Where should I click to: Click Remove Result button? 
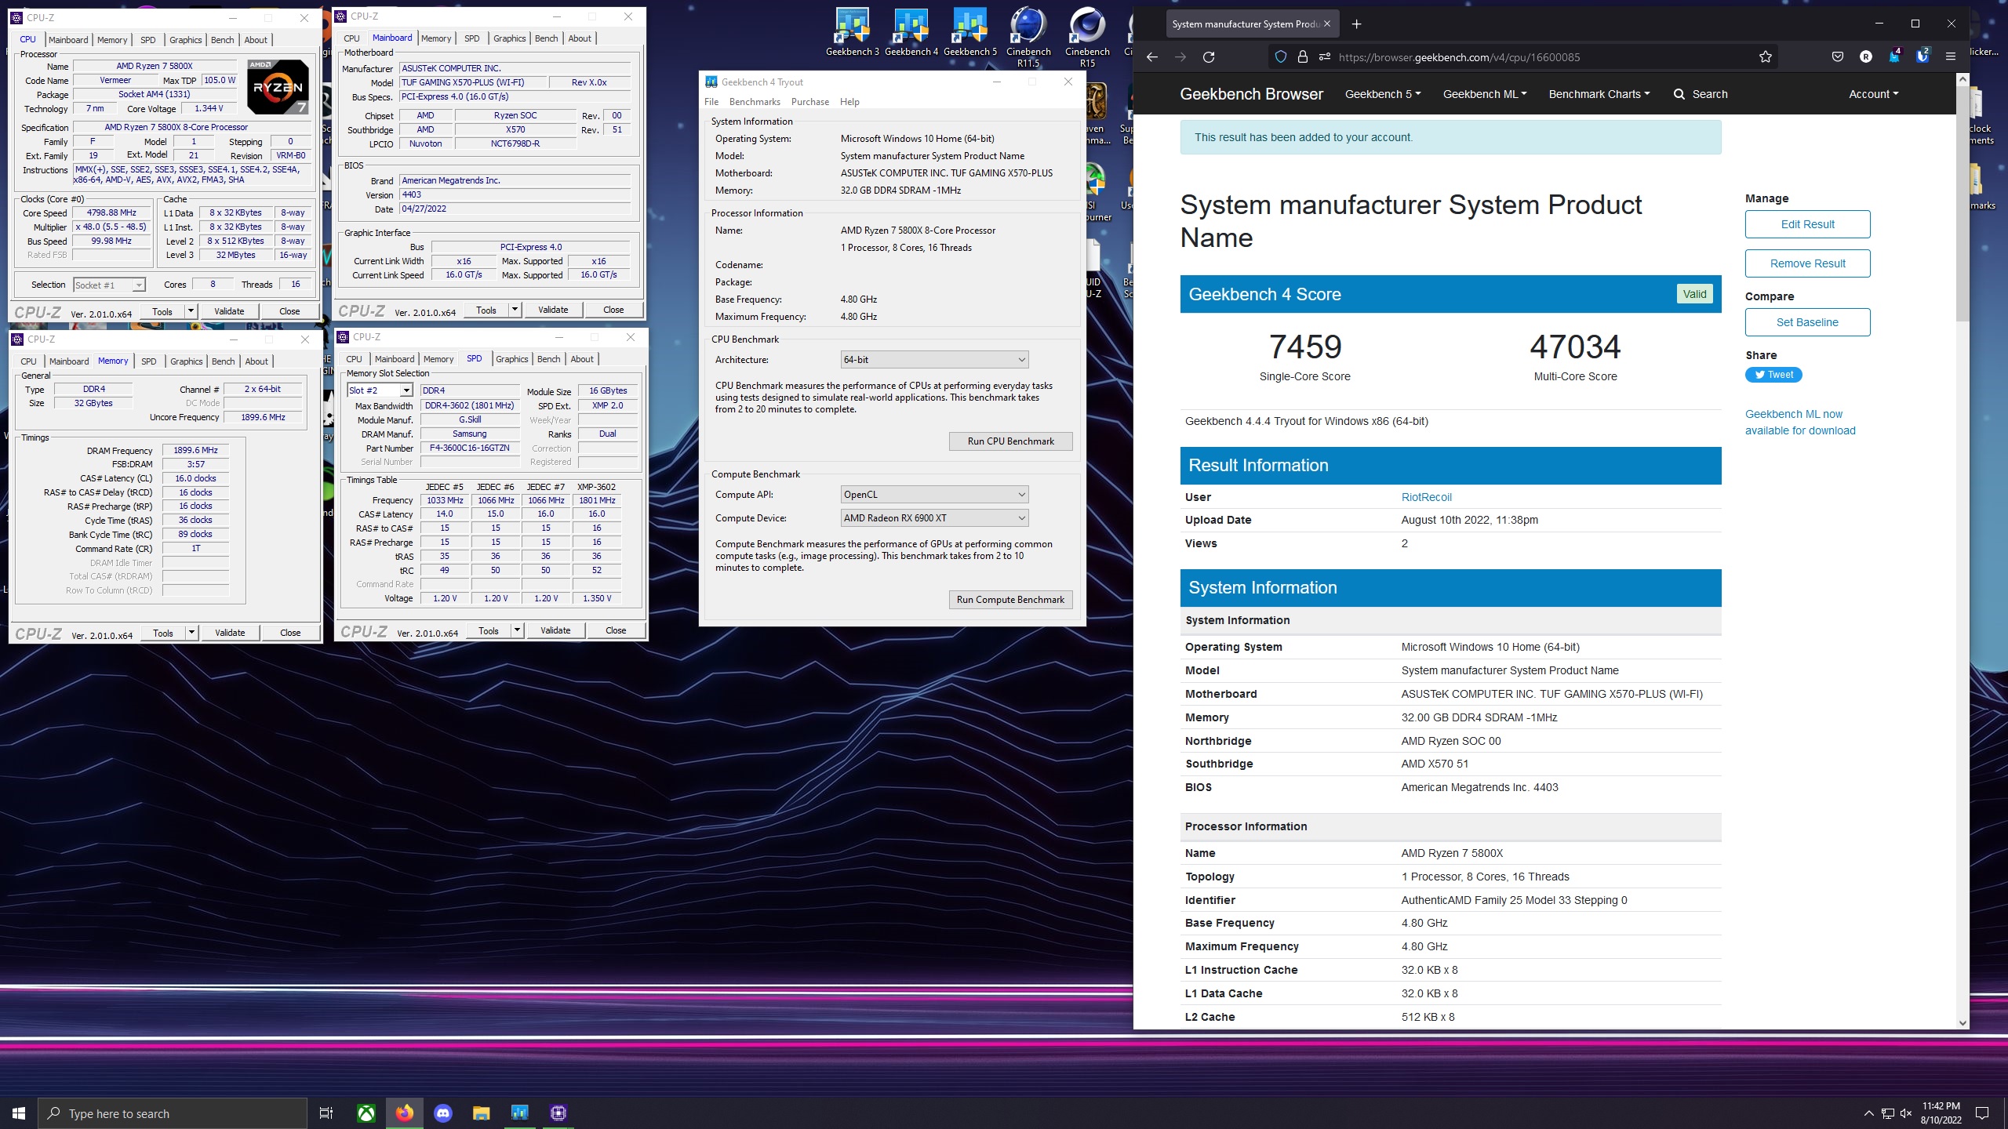click(1807, 263)
